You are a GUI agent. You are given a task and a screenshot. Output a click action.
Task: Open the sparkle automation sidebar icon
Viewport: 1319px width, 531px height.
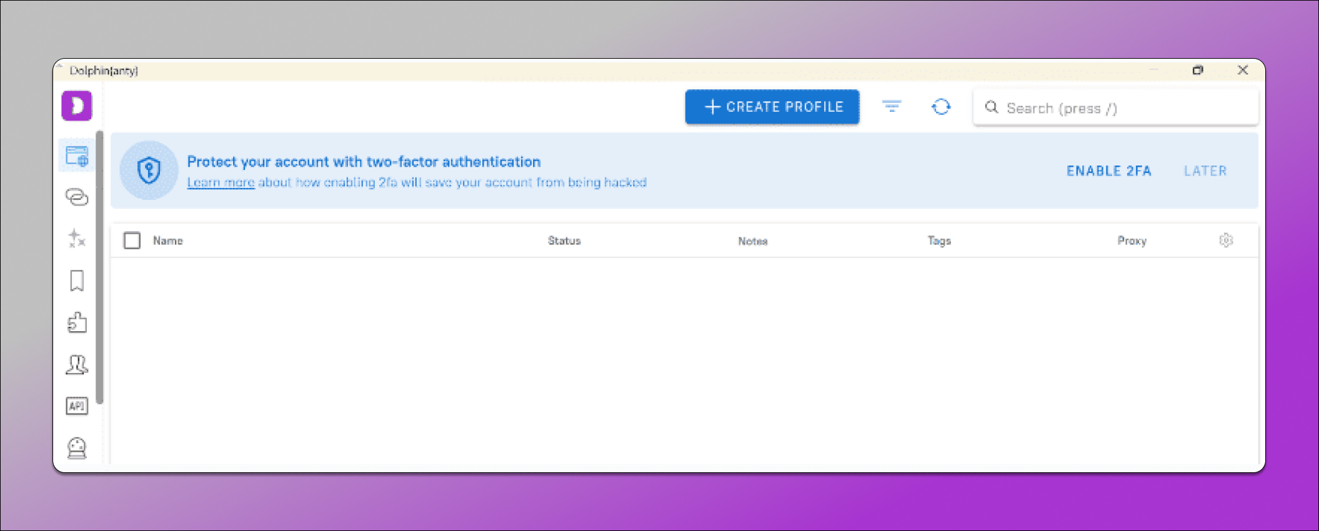77,239
